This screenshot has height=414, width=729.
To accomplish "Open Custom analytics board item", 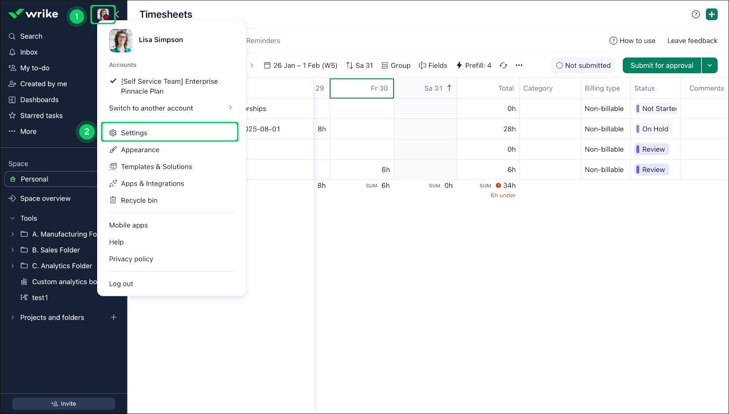I will [x=59, y=281].
